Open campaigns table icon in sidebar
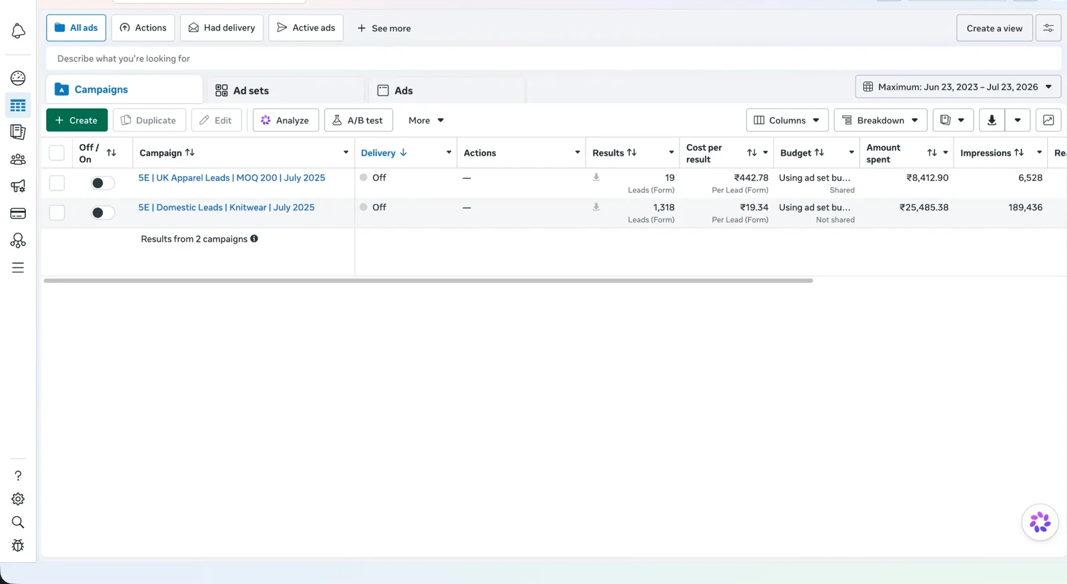Image resolution: width=1067 pixels, height=584 pixels. click(18, 105)
